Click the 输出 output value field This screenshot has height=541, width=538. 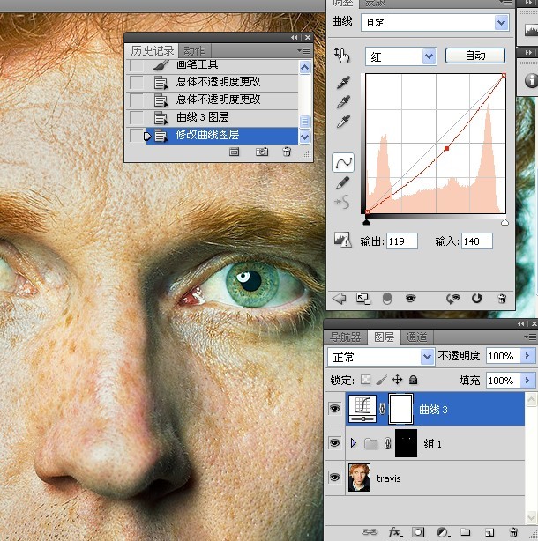click(402, 241)
